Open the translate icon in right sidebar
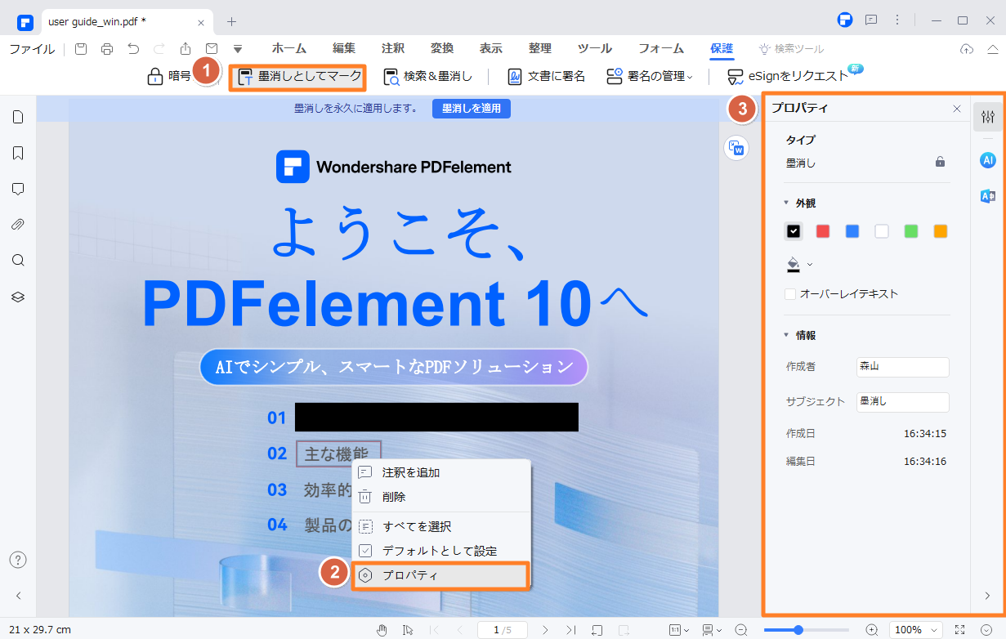The height and width of the screenshot is (639, 1006). (987, 196)
